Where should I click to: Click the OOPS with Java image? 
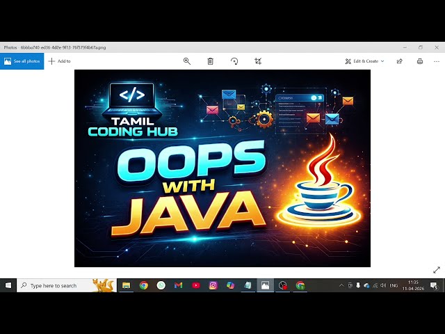coord(222,168)
